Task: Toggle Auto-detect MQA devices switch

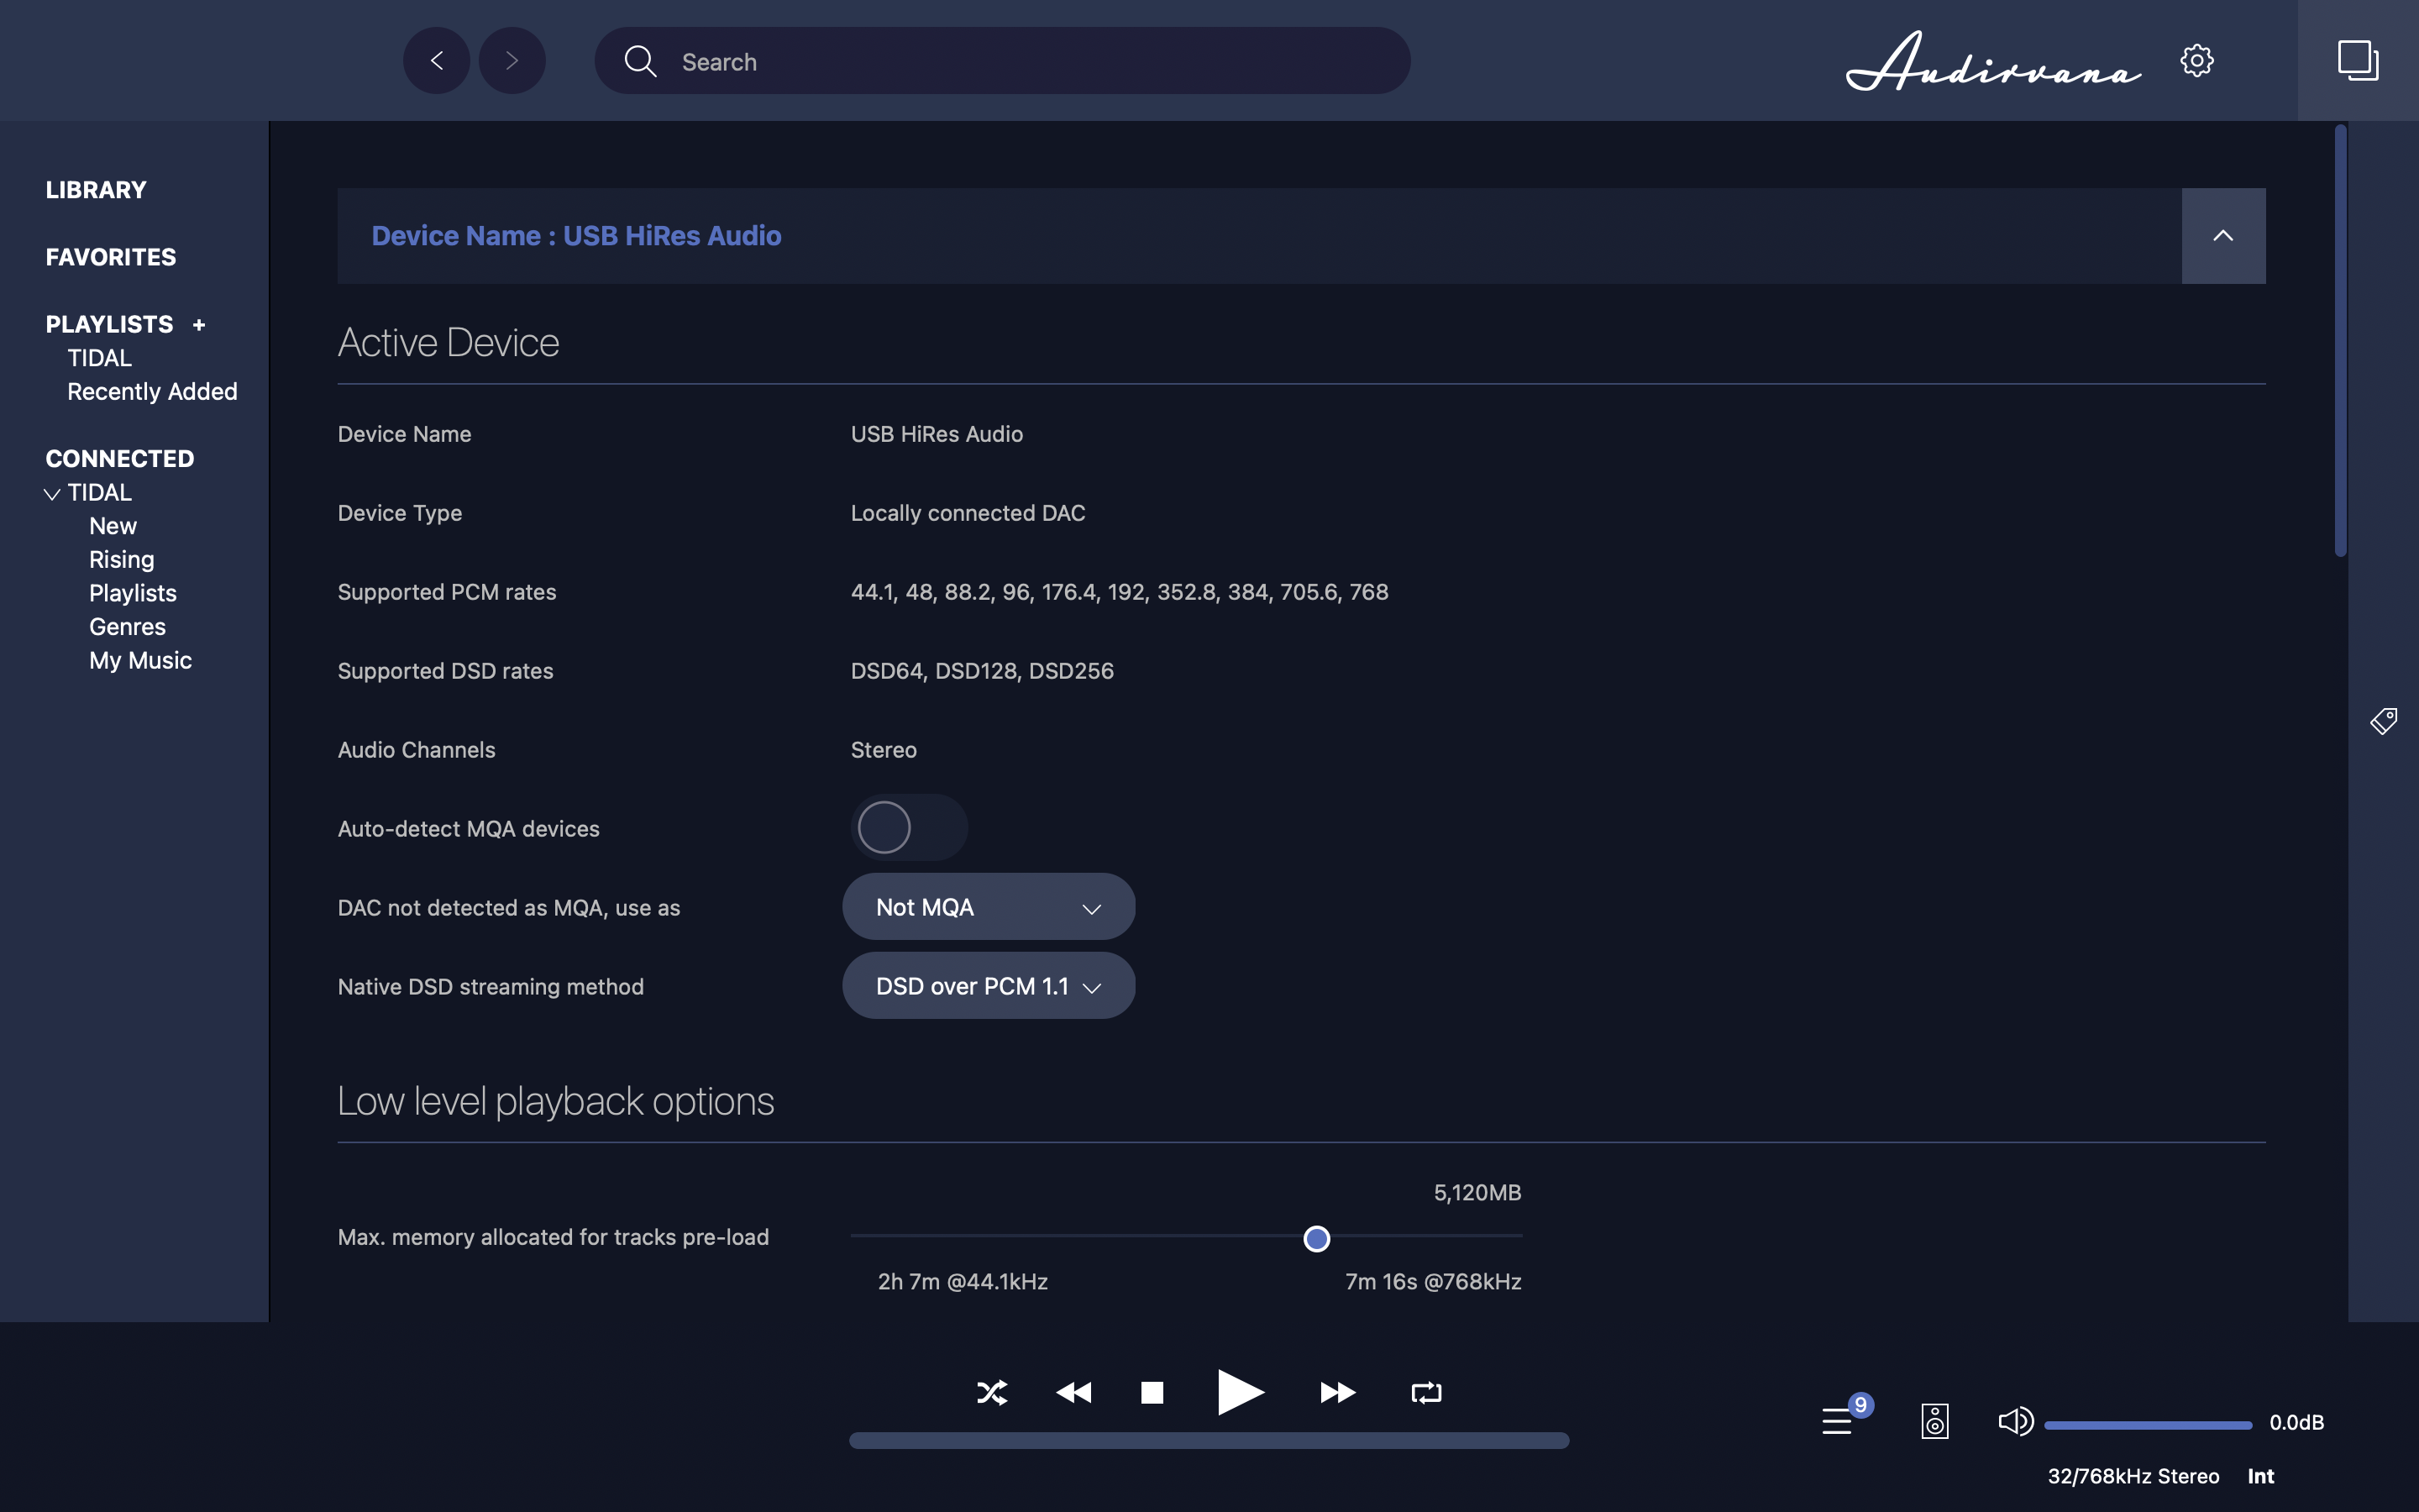Action: [908, 828]
